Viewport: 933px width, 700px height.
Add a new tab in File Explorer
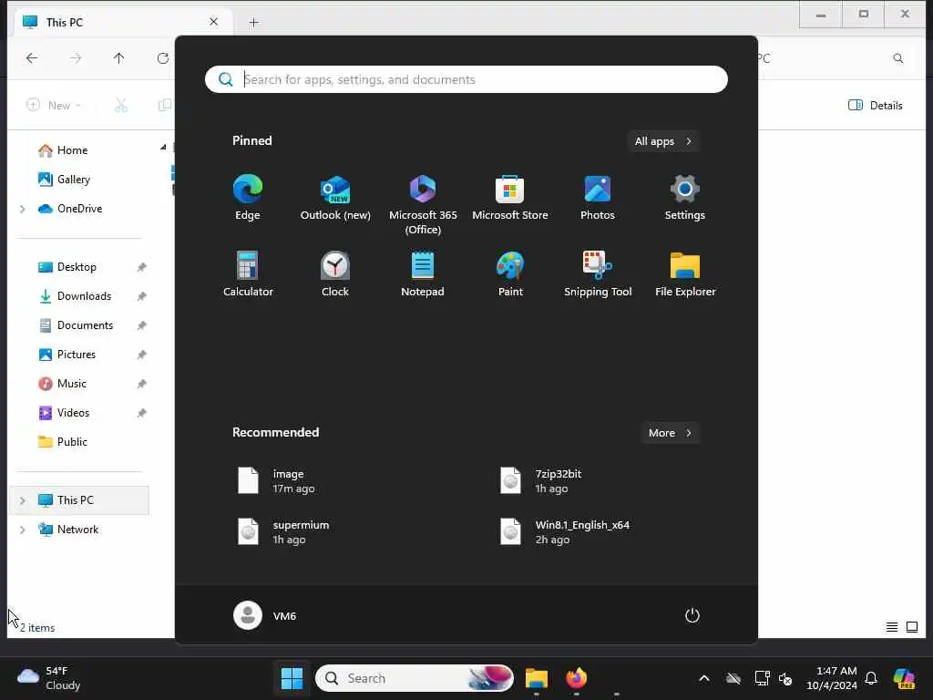tap(253, 23)
